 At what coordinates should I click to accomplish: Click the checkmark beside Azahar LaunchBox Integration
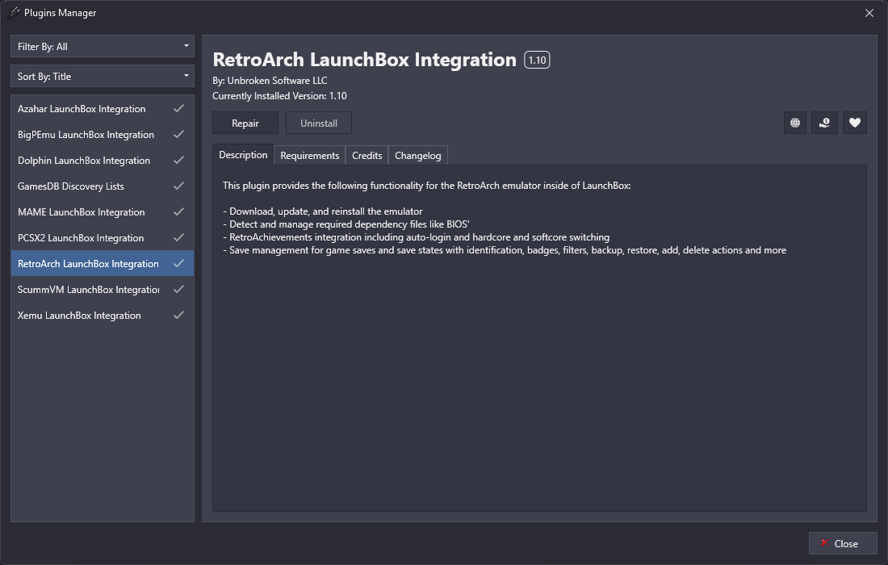click(178, 109)
